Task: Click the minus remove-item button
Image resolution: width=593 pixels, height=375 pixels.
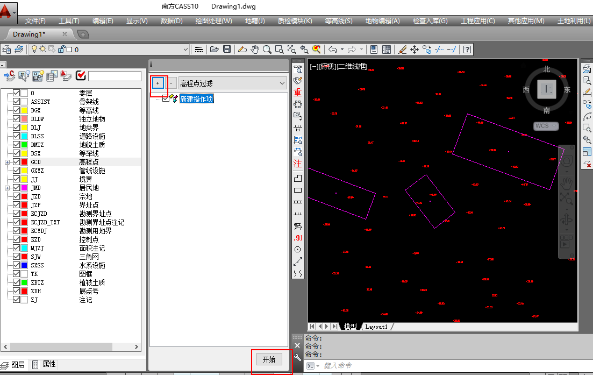Action: click(x=171, y=83)
